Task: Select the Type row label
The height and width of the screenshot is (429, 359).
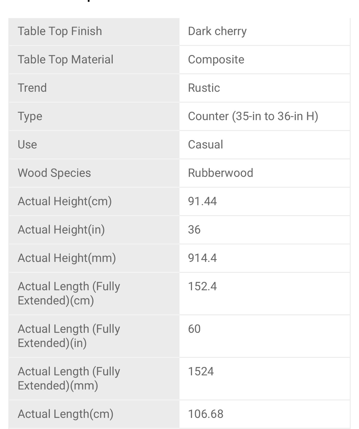Action: [30, 116]
